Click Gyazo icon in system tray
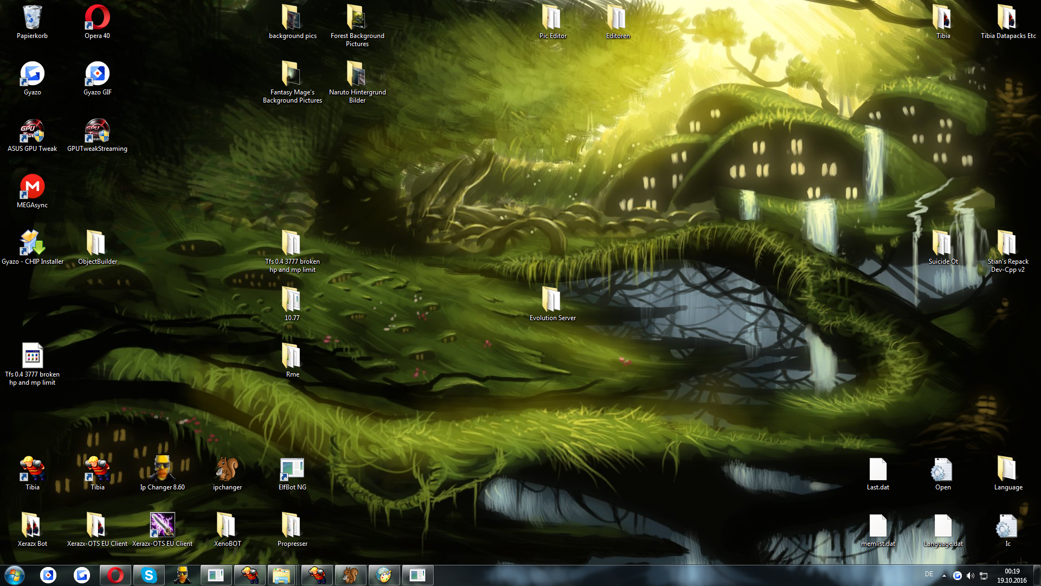 tap(958, 576)
